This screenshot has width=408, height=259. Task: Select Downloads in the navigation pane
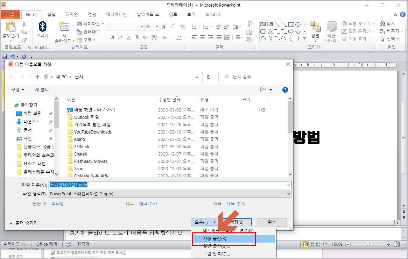coord(31,122)
